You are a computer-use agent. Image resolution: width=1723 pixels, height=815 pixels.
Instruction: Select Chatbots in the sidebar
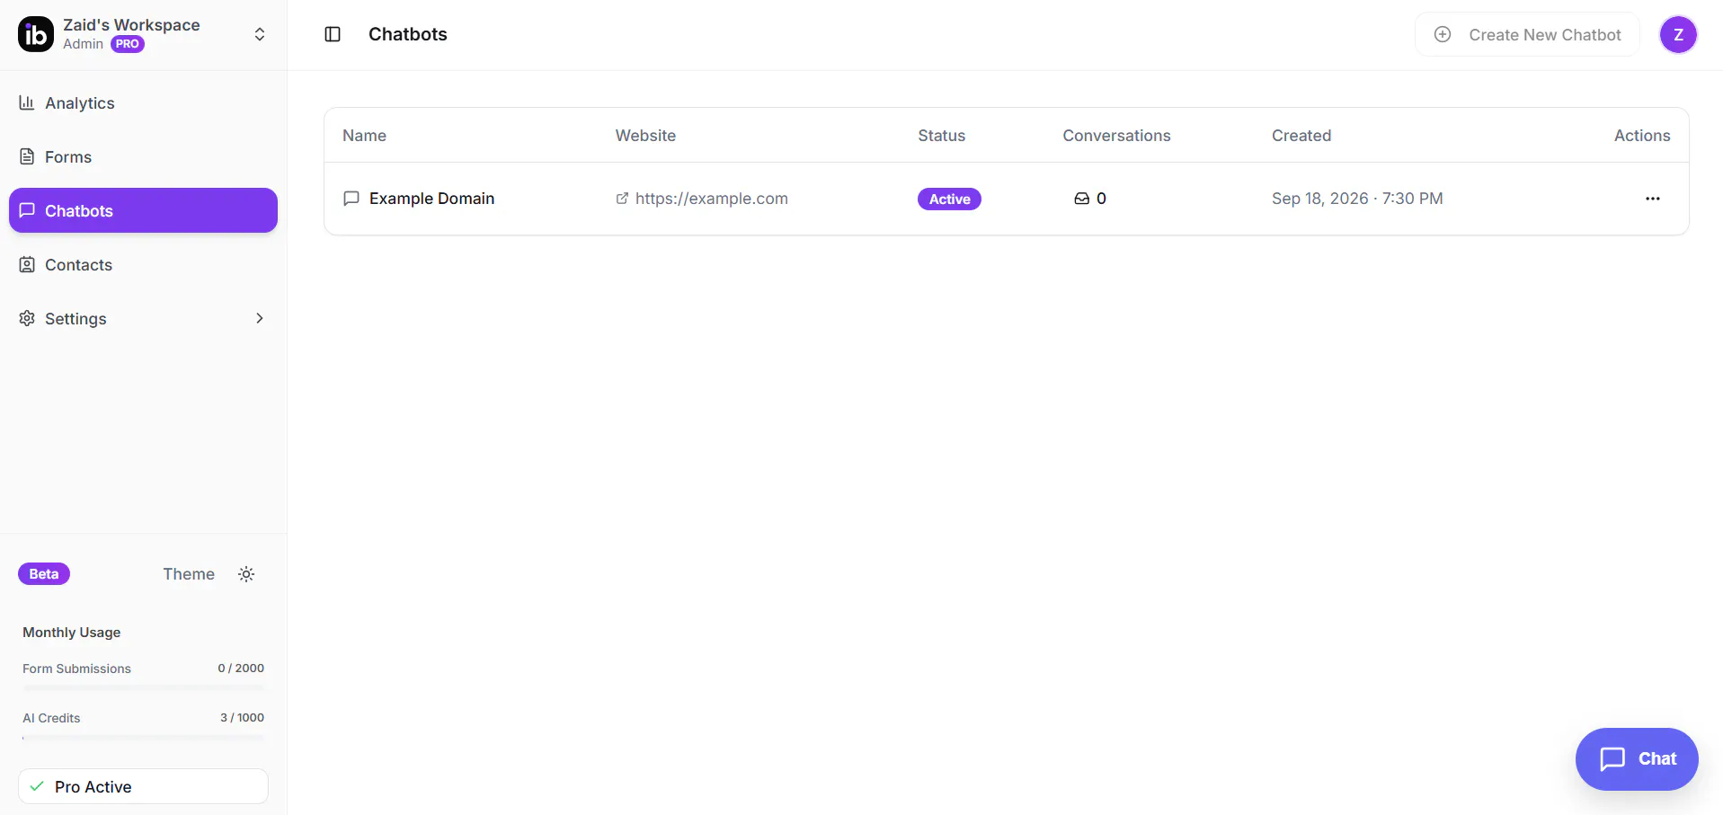pyautogui.click(x=143, y=210)
